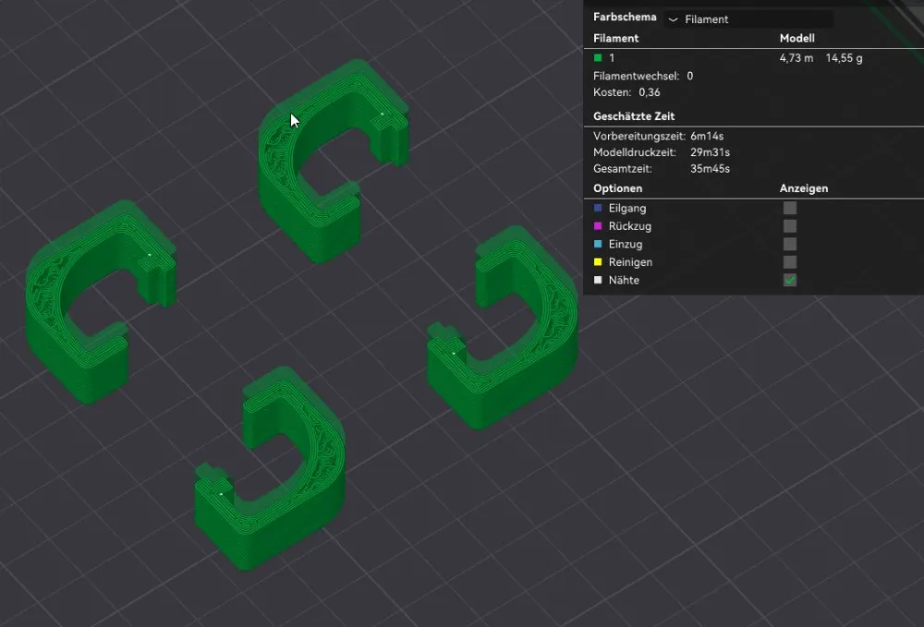The height and width of the screenshot is (627, 924).
Task: Click the yellow Reinigen color swatch
Action: point(598,262)
